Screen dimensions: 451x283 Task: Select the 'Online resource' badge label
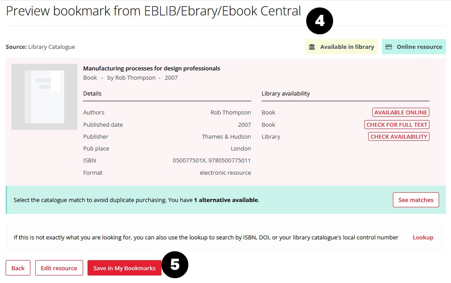pos(419,47)
